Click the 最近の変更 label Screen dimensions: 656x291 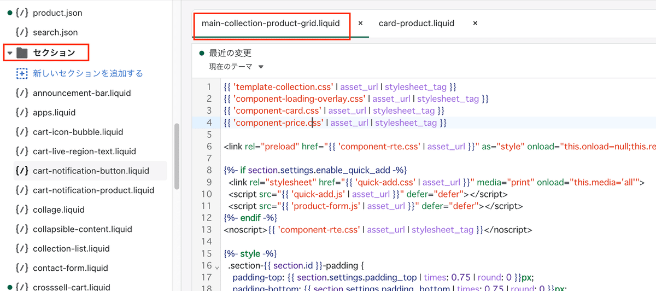(230, 53)
